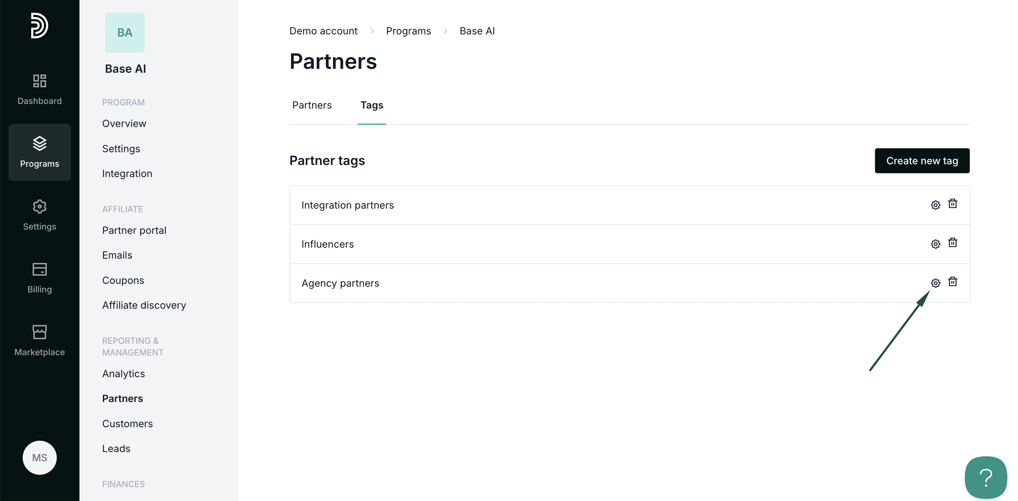The height and width of the screenshot is (501, 1018).
Task: Navigate to Programs breadcrumb link
Action: tap(408, 31)
